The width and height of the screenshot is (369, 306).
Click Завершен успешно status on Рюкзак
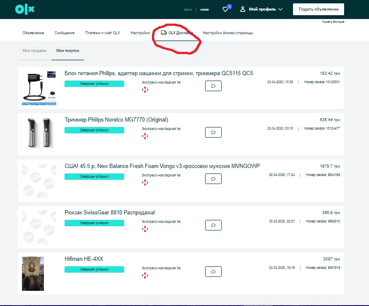pyautogui.click(x=94, y=223)
